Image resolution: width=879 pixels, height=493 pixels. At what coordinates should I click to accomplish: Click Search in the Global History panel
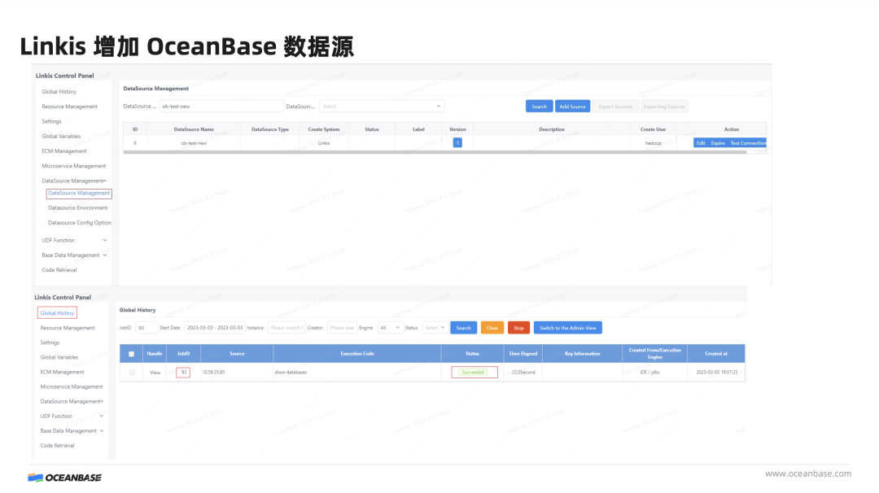[464, 328]
